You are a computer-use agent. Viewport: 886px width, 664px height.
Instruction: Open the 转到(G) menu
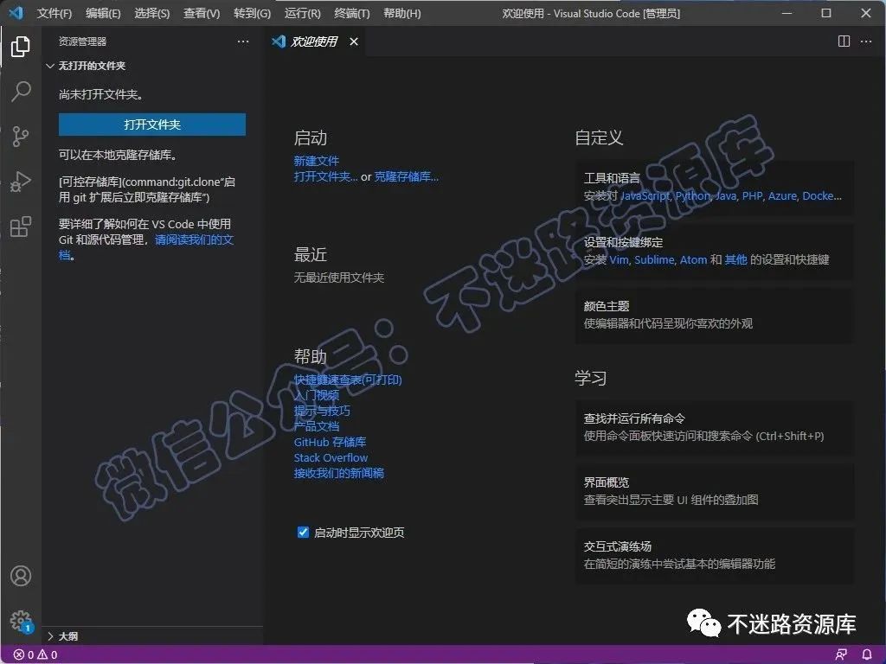point(252,13)
